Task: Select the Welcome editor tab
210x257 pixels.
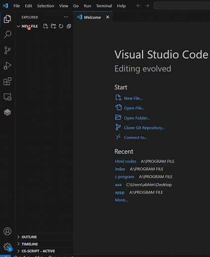Action: (x=93, y=17)
